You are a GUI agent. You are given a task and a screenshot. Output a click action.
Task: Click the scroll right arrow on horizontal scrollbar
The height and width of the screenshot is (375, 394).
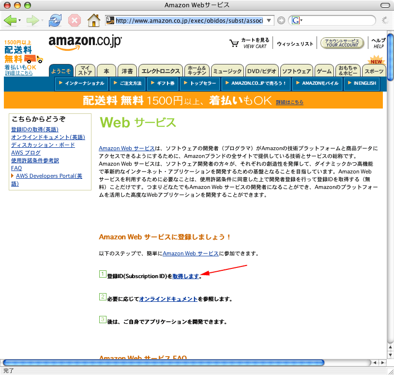pyautogui.click(x=383, y=363)
